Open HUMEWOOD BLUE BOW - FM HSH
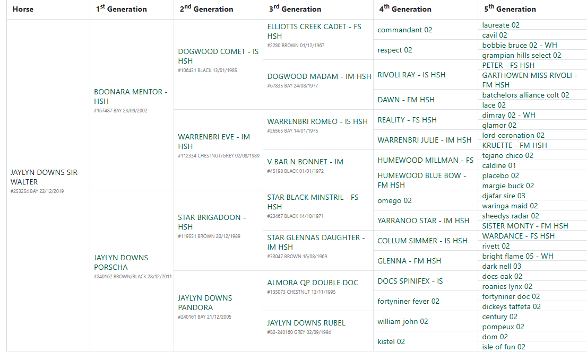The image size is (587, 352). click(421, 180)
